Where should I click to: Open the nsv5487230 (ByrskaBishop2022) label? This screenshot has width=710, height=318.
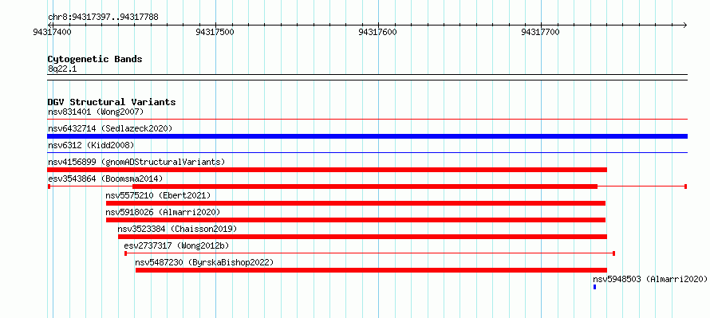204,262
